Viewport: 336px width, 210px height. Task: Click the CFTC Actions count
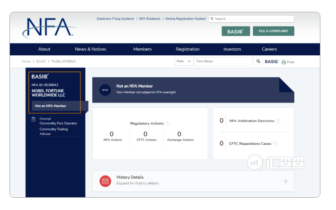[x=145, y=134]
